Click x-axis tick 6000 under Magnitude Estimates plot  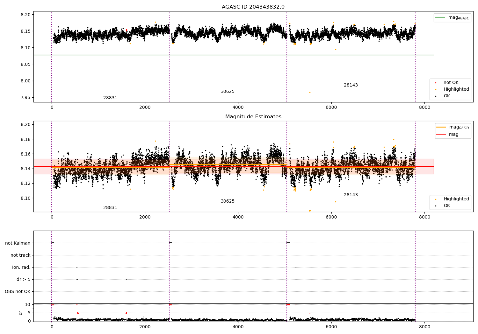(331, 217)
